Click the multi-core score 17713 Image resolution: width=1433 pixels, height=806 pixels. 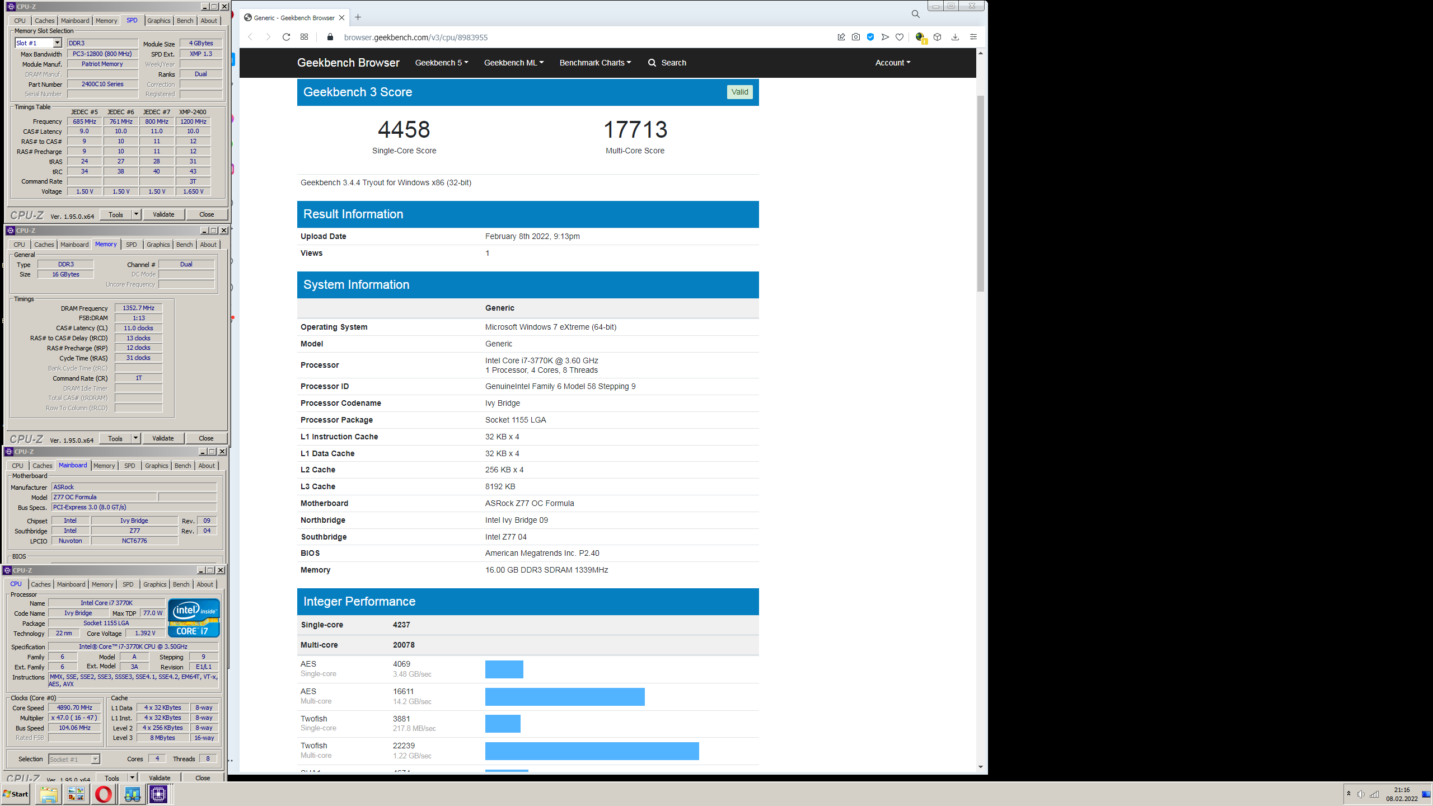point(635,130)
